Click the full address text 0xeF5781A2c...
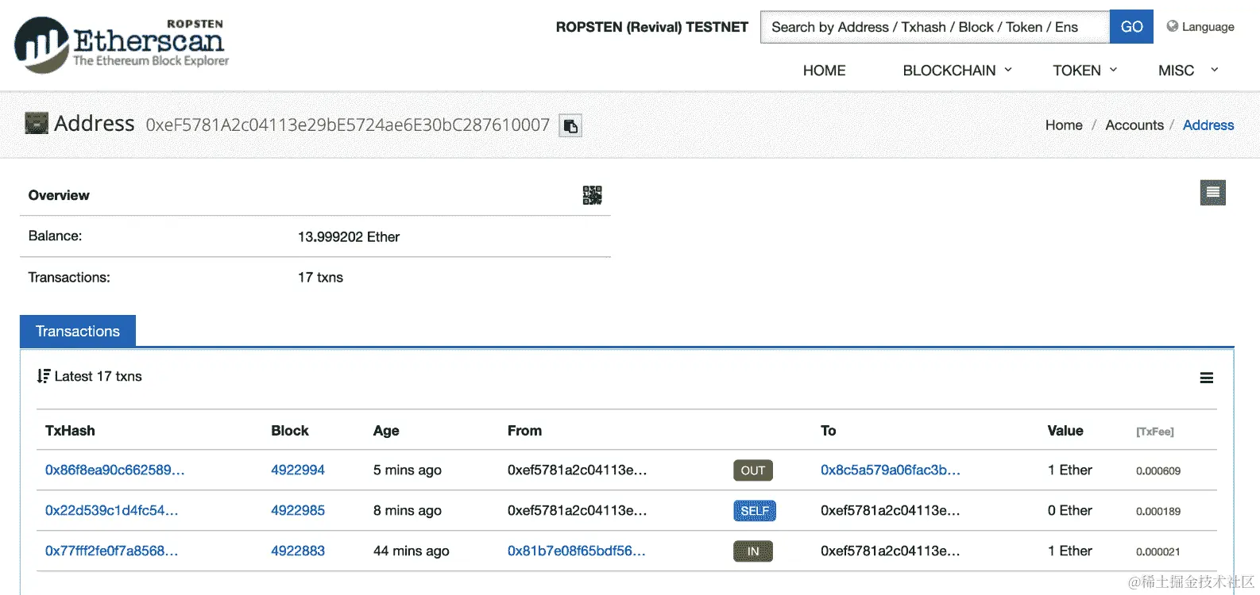1260x595 pixels. (348, 125)
